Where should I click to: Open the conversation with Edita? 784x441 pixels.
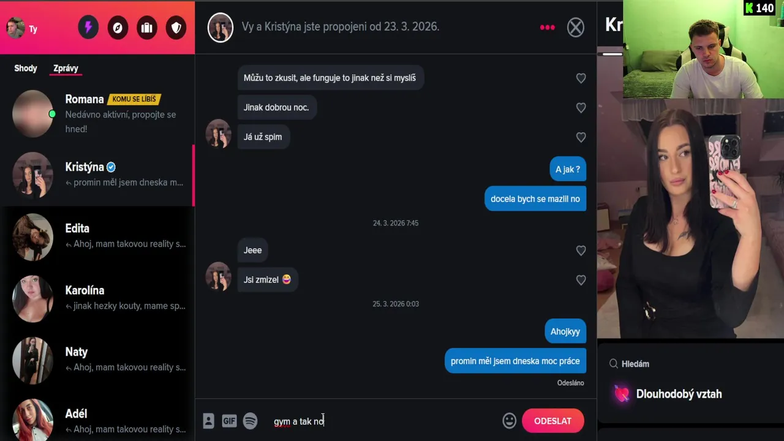coord(97,236)
